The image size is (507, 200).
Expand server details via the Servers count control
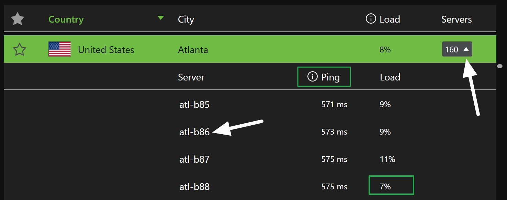click(457, 49)
